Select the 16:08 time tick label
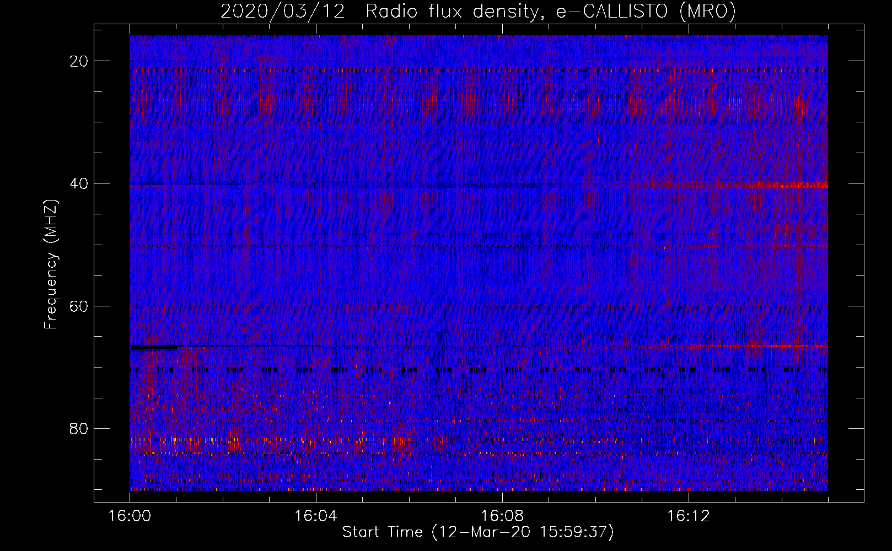Viewport: 892px width, 551px height. (502, 516)
